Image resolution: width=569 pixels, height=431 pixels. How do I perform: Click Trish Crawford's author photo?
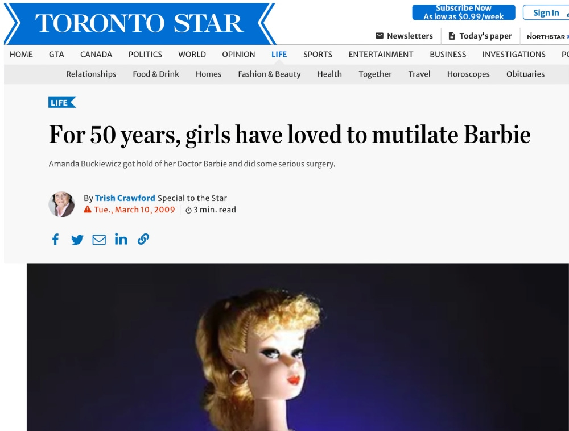tap(61, 204)
